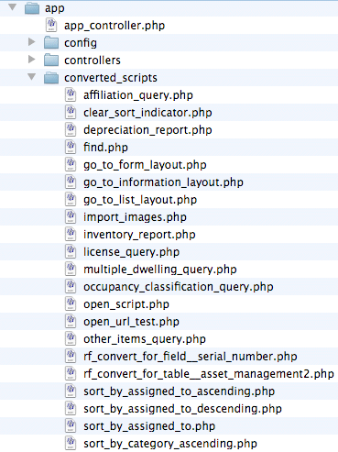Screen dimensions: 338x452
Task: Click the converted_scripts folder icon
Action: pos(51,78)
